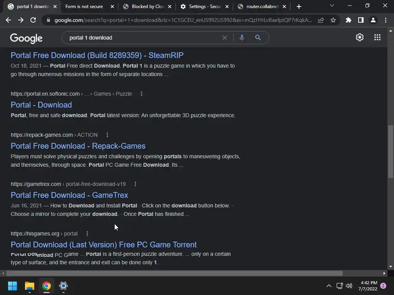The width and height of the screenshot is (394, 295).
Task: Open the 'Portal - Download' Softonic result
Action: pos(41,105)
